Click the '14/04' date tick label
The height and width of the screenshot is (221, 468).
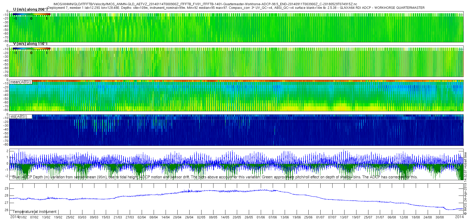[x=166, y=217]
